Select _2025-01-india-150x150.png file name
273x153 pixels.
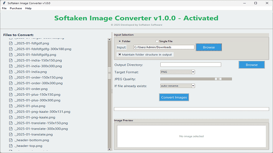(x=38, y=60)
